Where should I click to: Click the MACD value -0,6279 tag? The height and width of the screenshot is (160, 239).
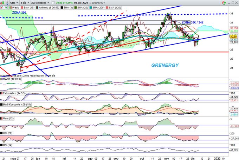pyautogui.click(x=234, y=88)
